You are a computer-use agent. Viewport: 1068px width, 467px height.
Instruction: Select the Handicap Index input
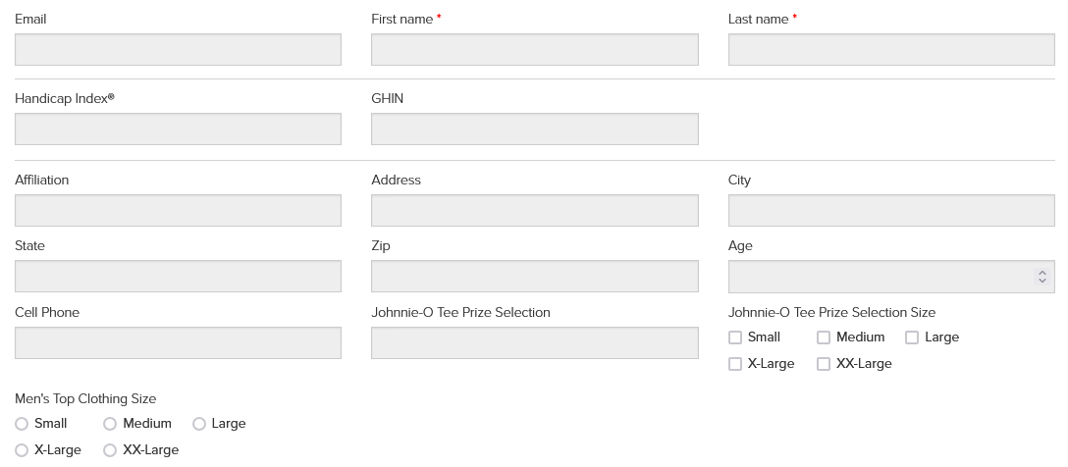click(178, 130)
